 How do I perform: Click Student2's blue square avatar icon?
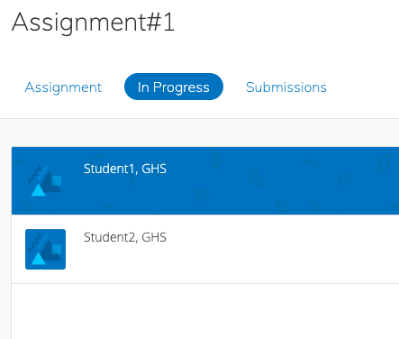[45, 249]
